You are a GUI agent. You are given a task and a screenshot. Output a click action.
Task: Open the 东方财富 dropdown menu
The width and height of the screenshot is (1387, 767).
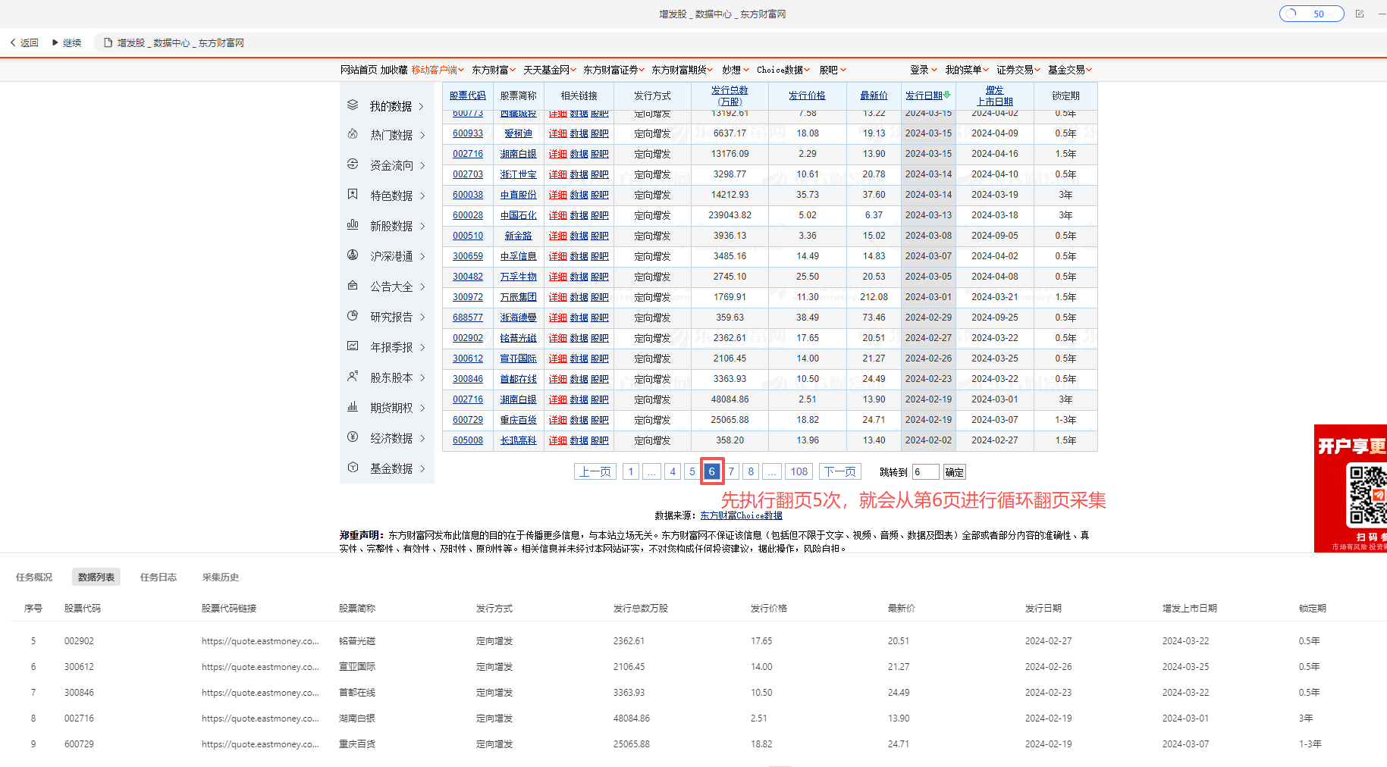pos(494,70)
